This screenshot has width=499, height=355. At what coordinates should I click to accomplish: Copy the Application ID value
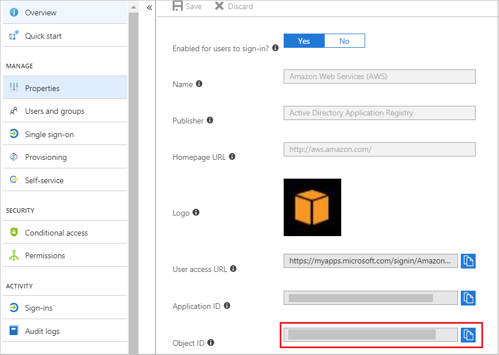(x=468, y=298)
